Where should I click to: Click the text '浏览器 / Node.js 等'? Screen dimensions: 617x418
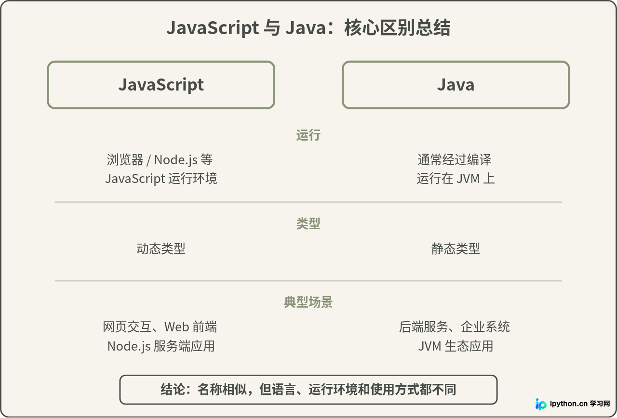point(160,159)
